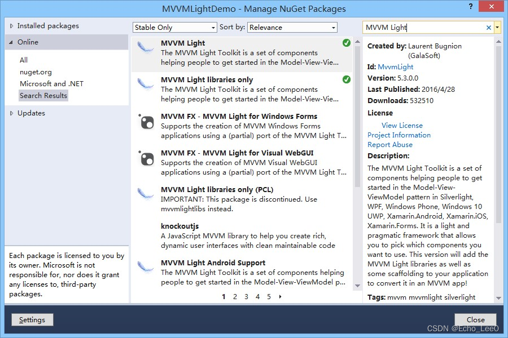Screen dimensions: 508x338
Task: Select MVVM FX - MVVM Light for Windows Forms
Action: [242, 126]
